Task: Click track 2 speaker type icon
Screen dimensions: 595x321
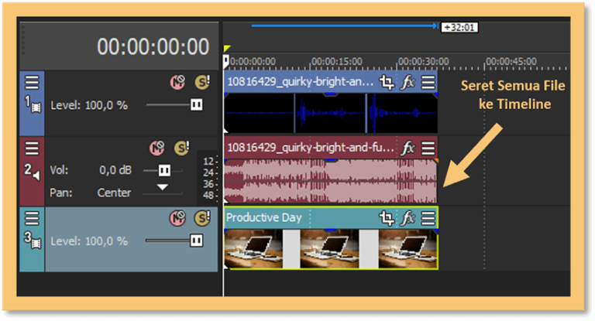Action: 36,176
